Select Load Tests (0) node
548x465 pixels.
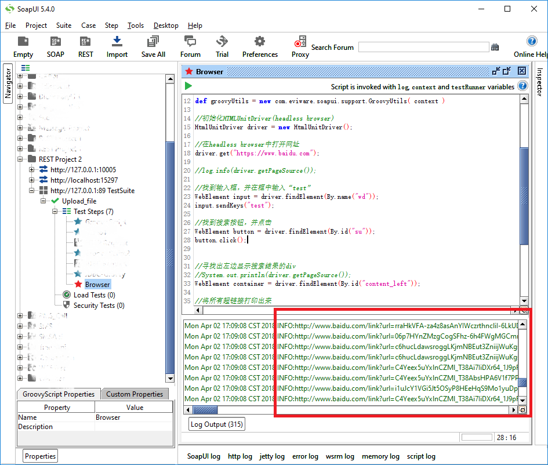[95, 295]
